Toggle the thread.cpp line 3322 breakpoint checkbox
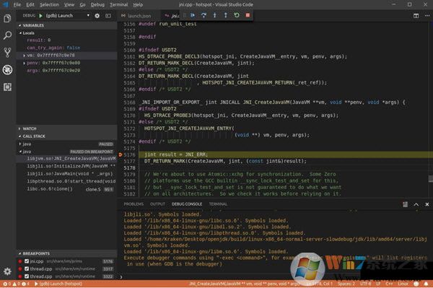 point(27,276)
